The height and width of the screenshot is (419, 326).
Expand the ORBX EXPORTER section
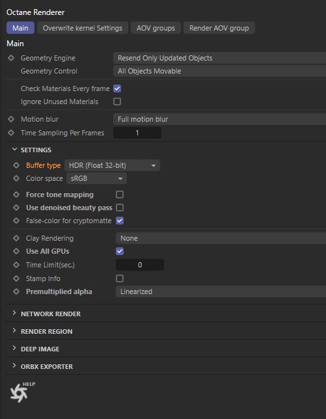[14, 366]
